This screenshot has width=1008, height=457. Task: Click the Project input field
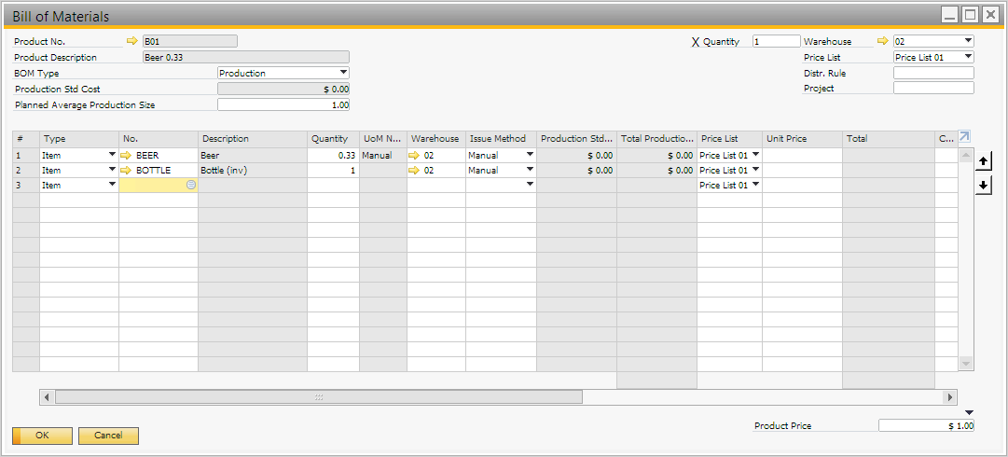(x=932, y=89)
